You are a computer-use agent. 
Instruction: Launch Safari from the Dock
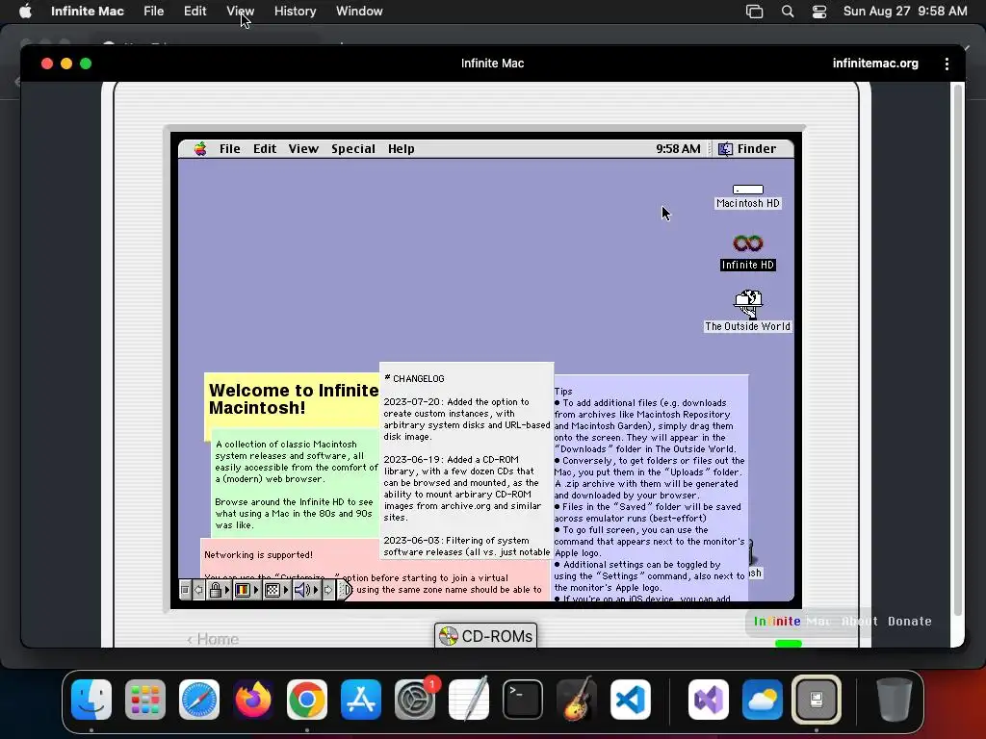pyautogui.click(x=199, y=700)
